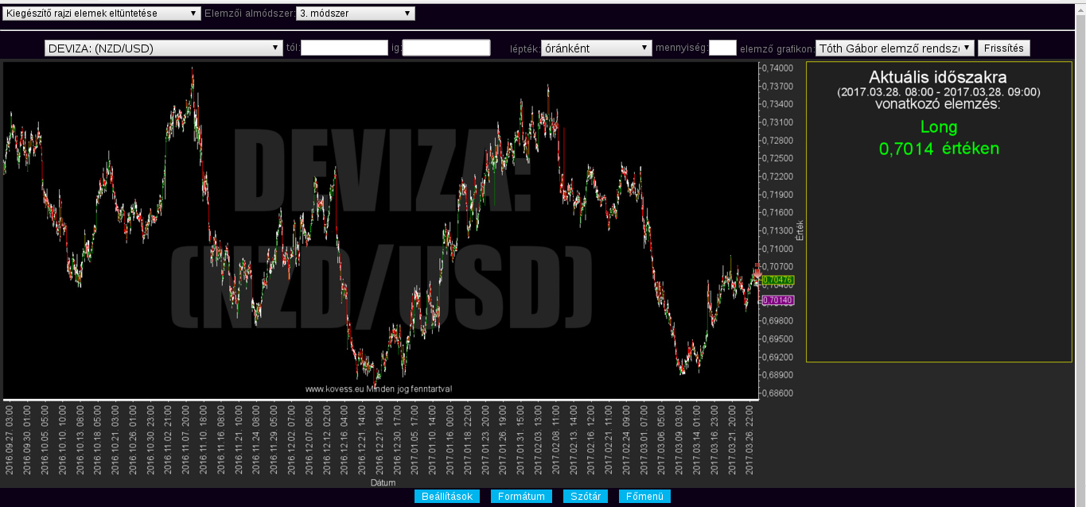Click the 0,74000 value on price axis
Screen dimensions: 1086x507
point(777,68)
